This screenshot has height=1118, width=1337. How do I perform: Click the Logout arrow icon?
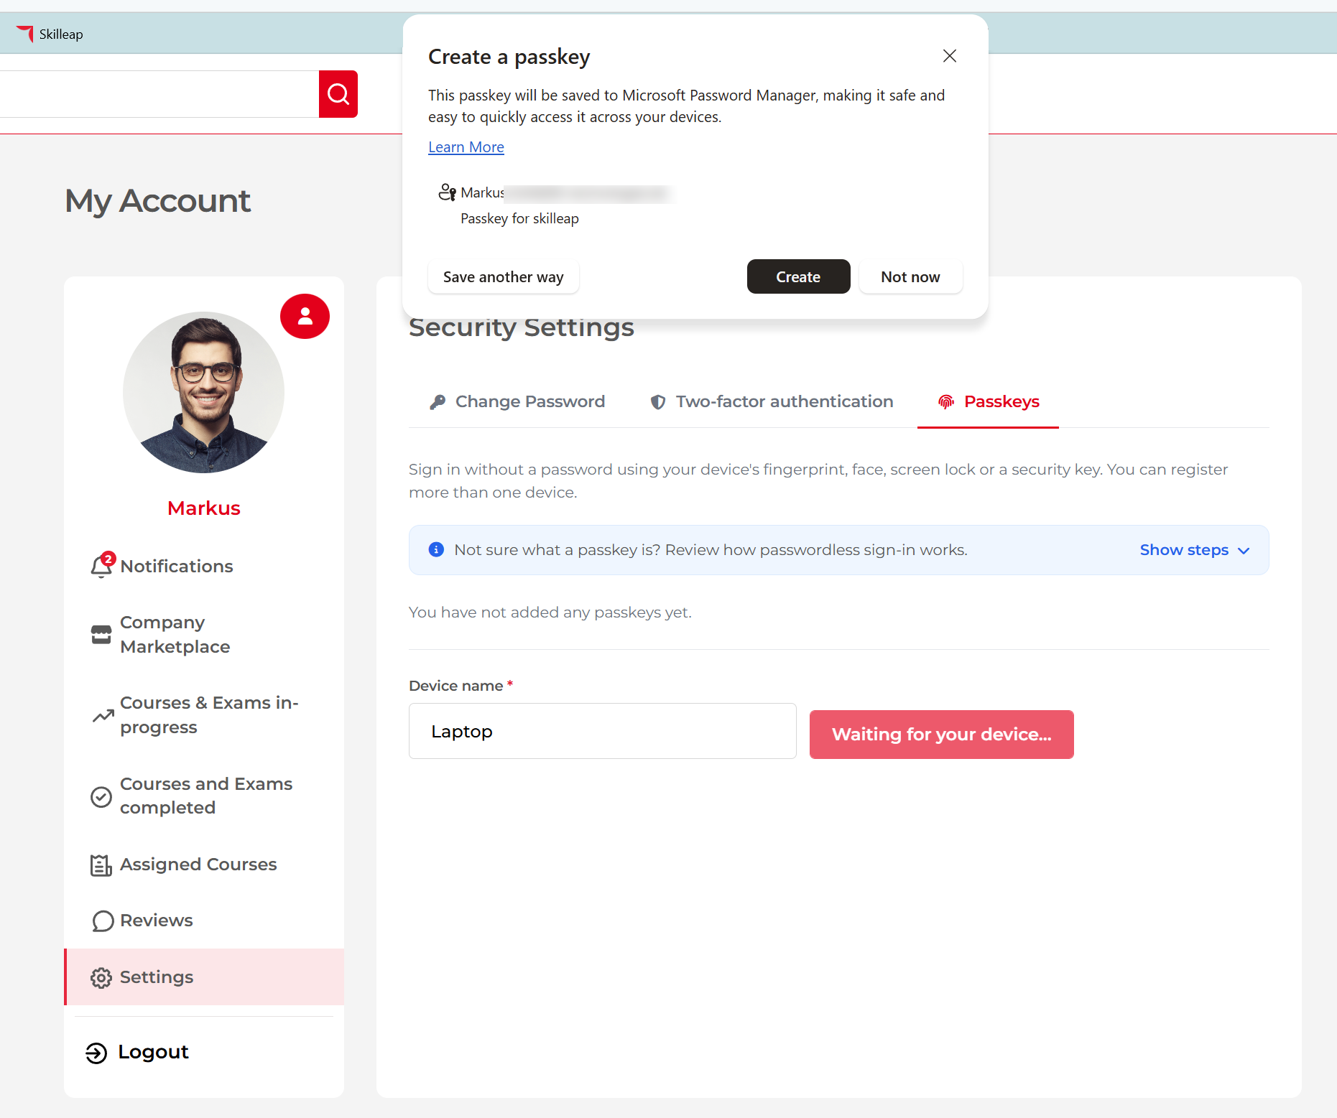click(96, 1053)
